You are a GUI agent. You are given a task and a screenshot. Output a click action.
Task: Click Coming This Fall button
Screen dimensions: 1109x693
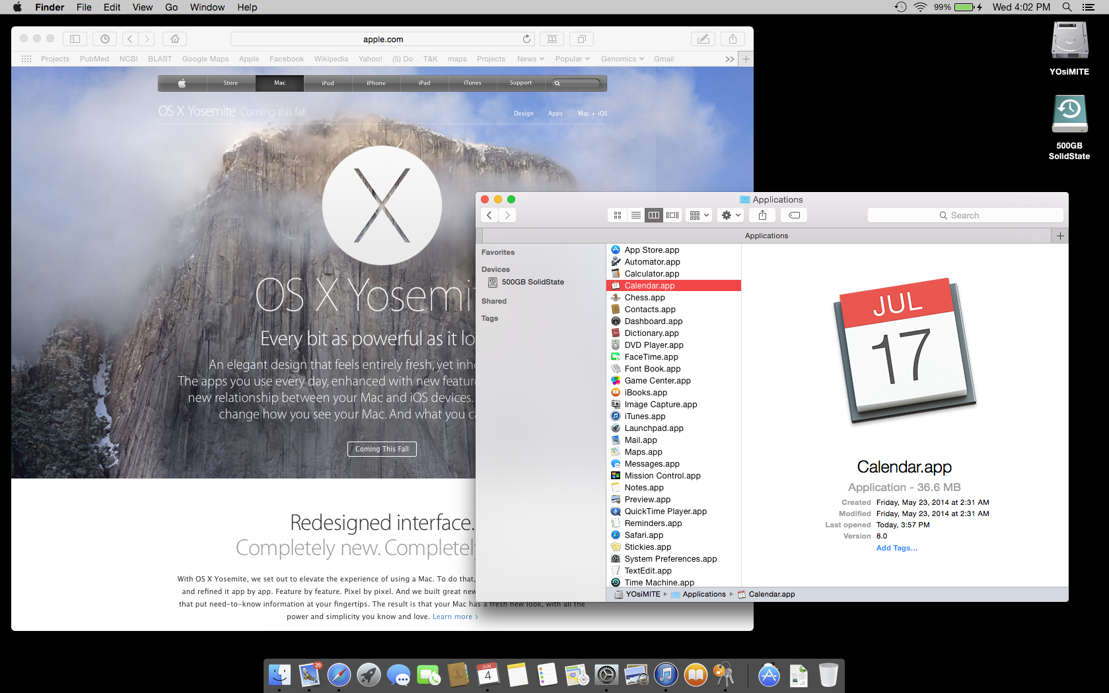tap(382, 449)
